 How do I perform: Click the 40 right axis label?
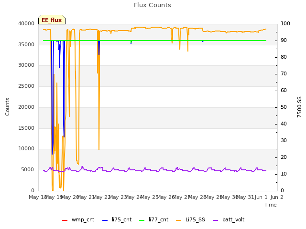click(x=284, y=124)
